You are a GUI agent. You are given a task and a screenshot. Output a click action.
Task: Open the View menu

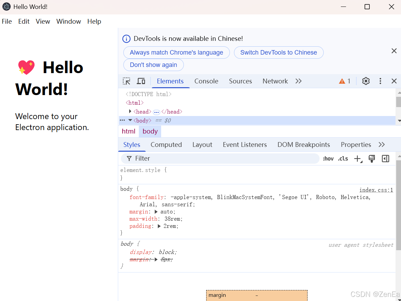(x=43, y=22)
